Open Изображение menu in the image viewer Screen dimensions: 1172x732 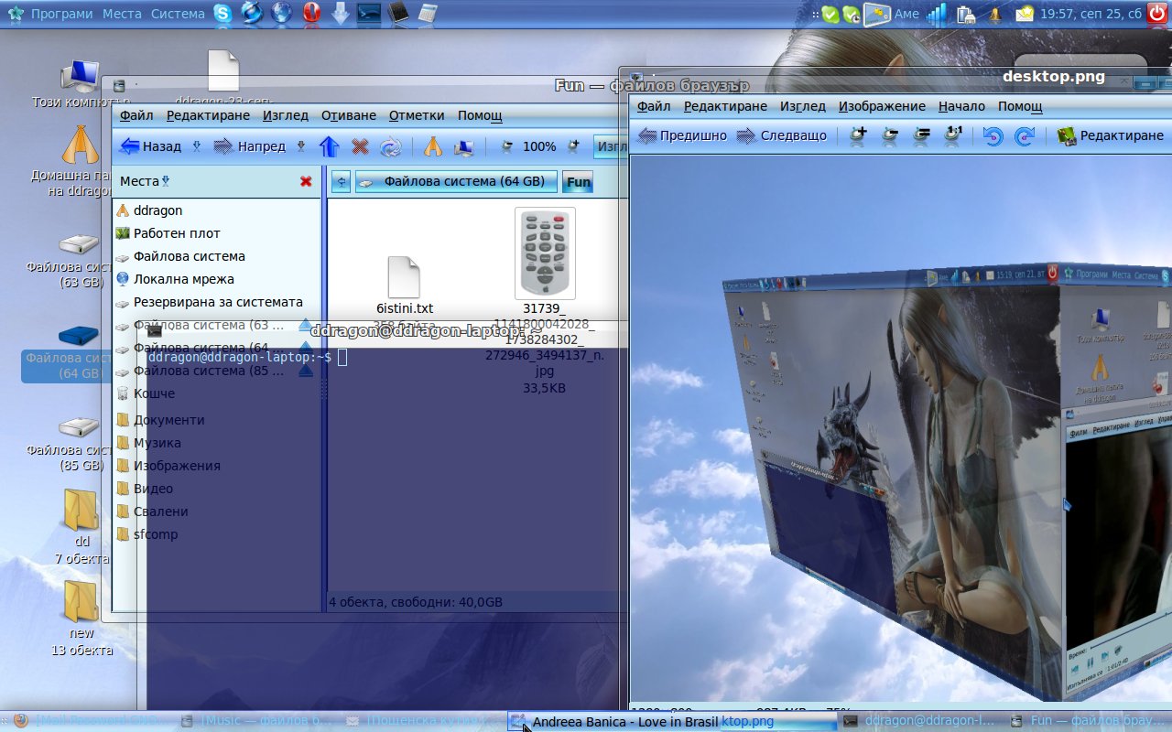pyautogui.click(x=882, y=106)
